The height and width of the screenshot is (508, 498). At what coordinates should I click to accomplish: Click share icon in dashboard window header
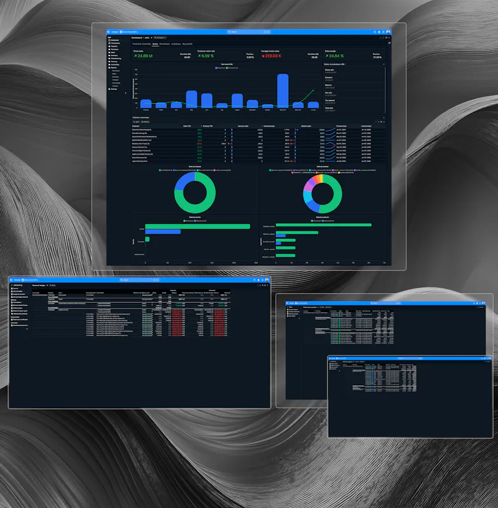pyautogui.click(x=375, y=32)
